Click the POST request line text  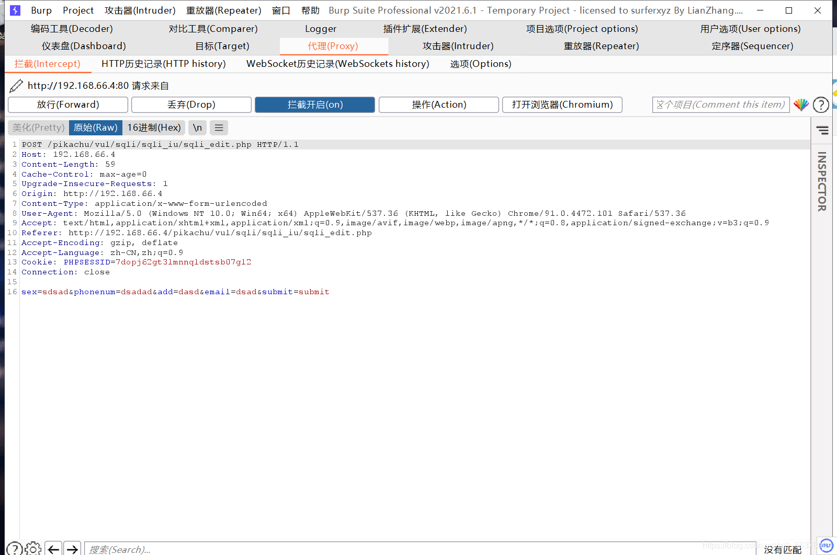pyautogui.click(x=160, y=145)
